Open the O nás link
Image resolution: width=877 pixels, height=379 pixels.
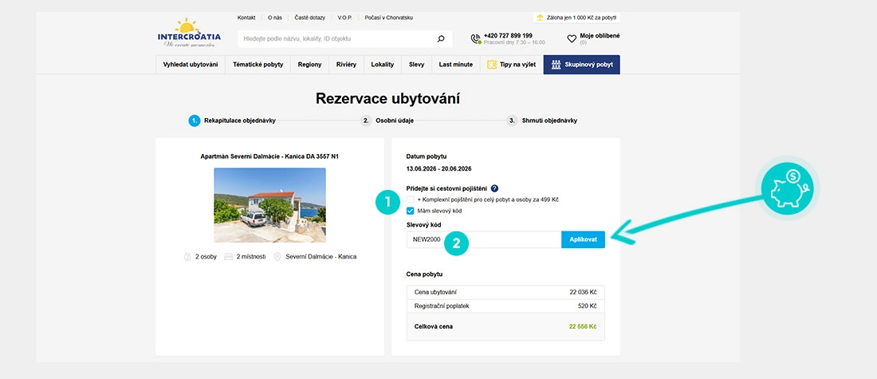[x=274, y=18]
